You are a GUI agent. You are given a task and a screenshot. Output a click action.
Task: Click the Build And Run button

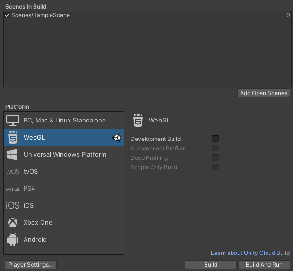click(264, 265)
